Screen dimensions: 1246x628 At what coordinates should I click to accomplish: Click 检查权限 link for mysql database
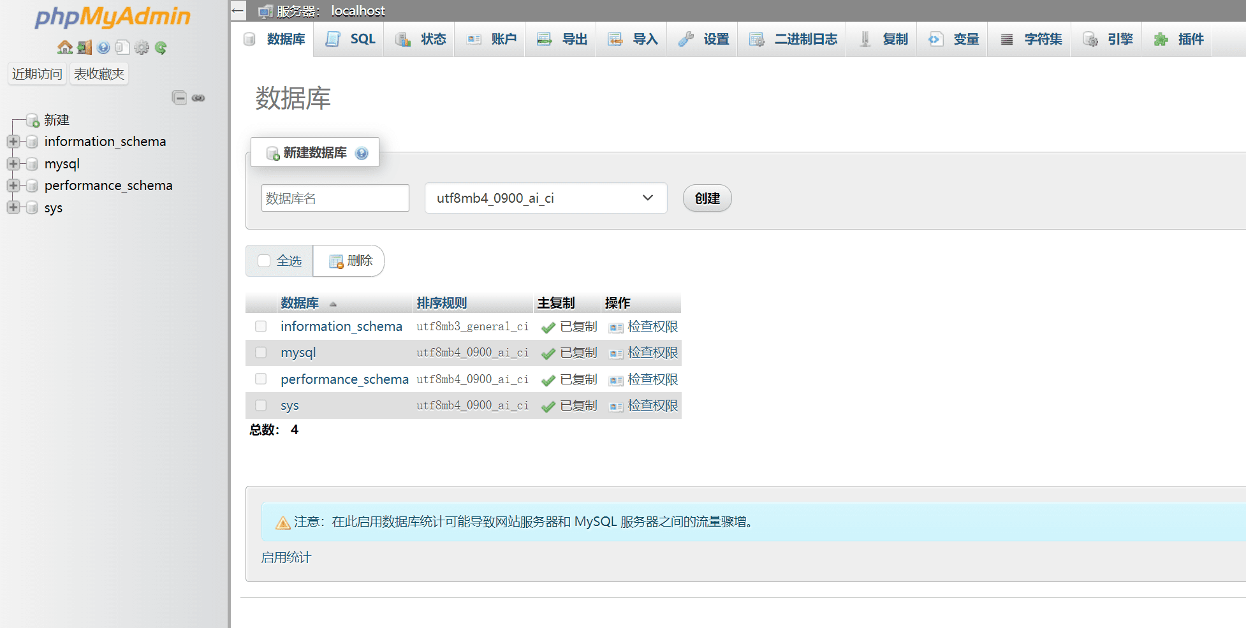click(652, 352)
